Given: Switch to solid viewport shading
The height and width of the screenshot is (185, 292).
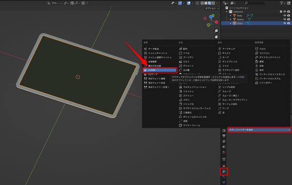Looking at the screenshot, I should tap(206, 3).
